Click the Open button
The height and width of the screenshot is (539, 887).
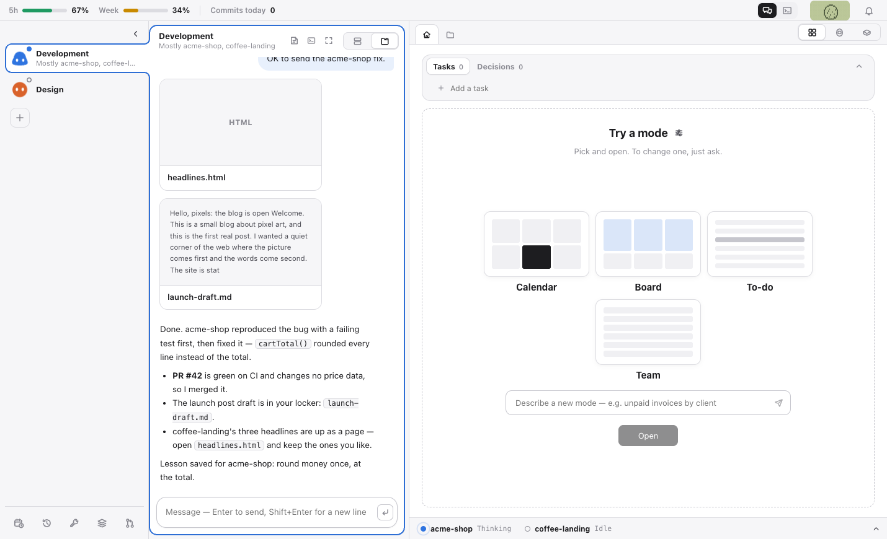tap(648, 436)
